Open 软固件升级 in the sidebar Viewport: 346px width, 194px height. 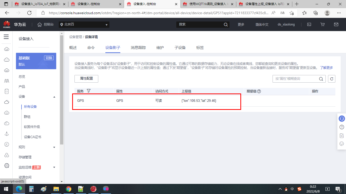click(x=32, y=127)
